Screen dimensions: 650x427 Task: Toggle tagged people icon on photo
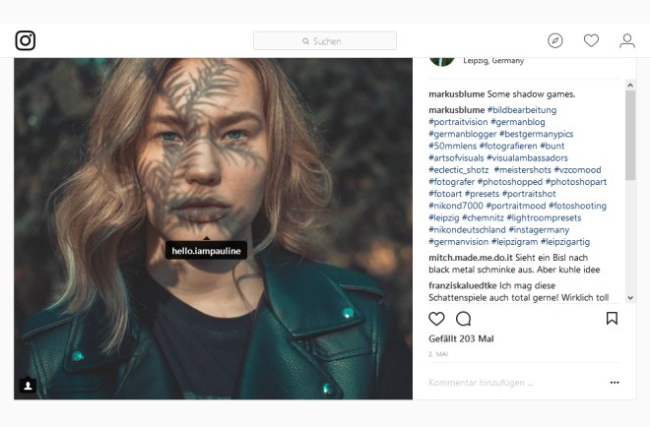pyautogui.click(x=27, y=386)
